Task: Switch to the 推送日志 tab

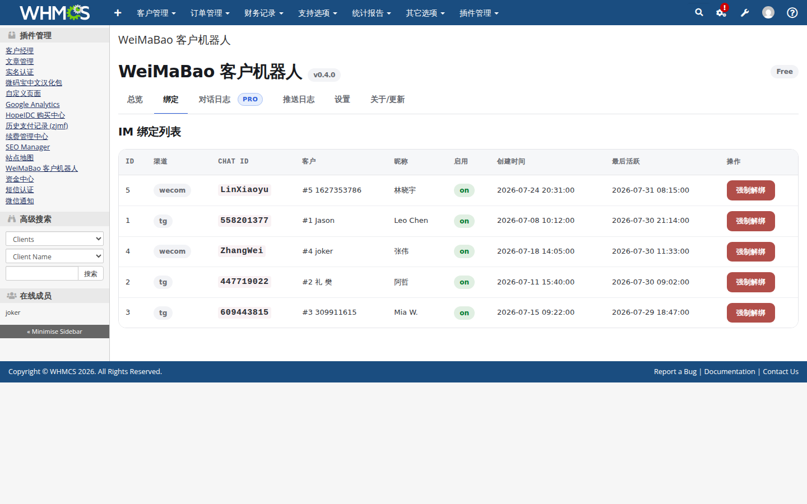Action: point(299,100)
